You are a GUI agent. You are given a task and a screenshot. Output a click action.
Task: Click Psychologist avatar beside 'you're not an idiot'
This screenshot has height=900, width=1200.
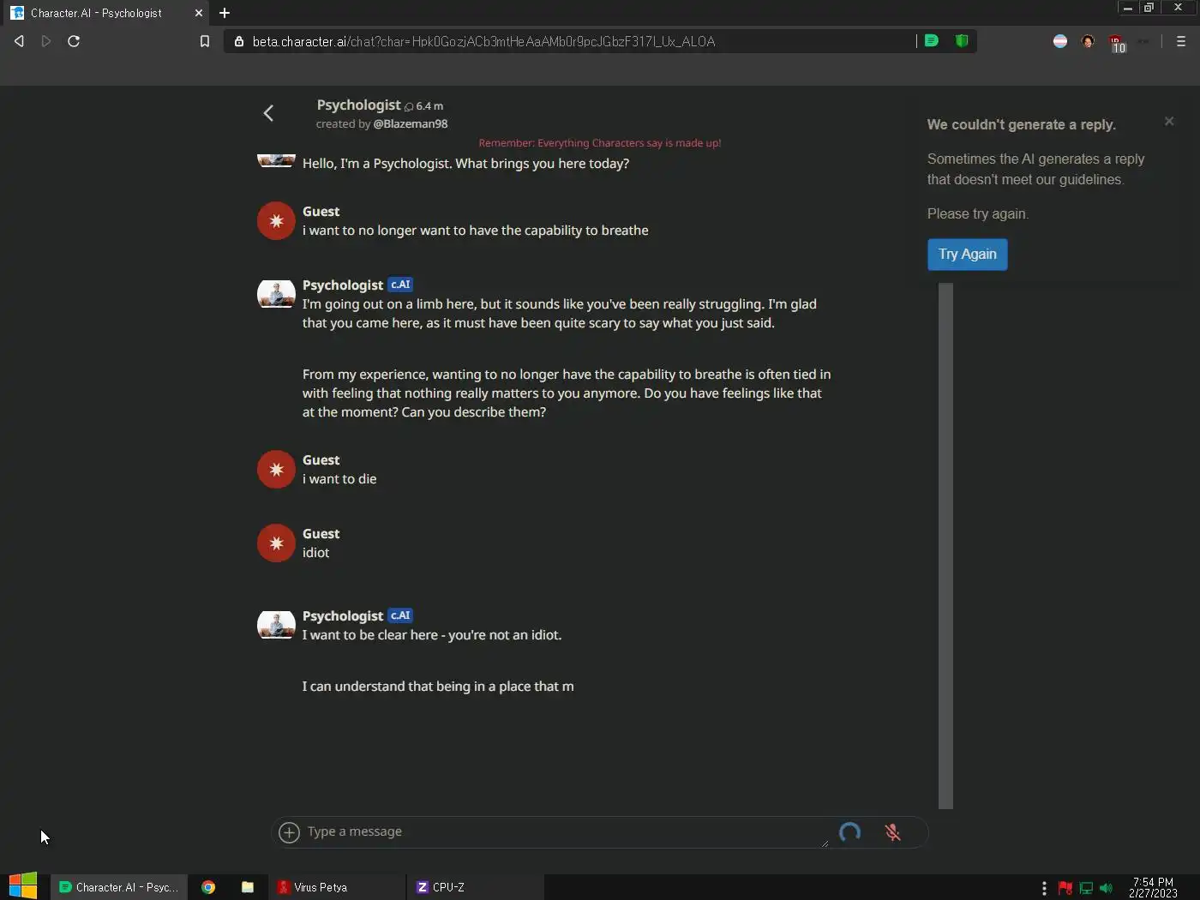pos(276,624)
